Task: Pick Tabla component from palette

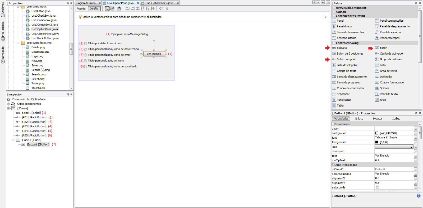Action: coord(338,105)
